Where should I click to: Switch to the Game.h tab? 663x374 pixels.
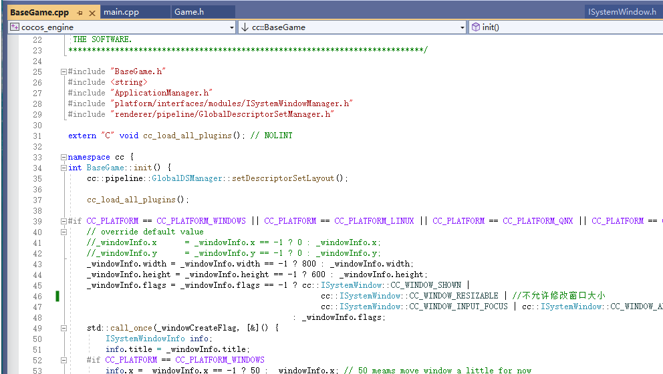[x=189, y=12]
